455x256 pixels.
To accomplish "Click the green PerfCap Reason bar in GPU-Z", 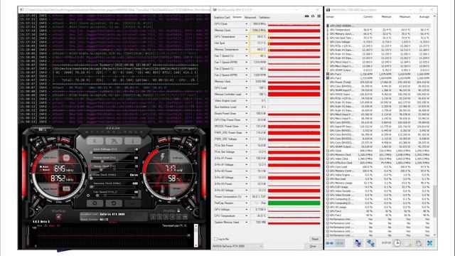I will tap(294, 203).
